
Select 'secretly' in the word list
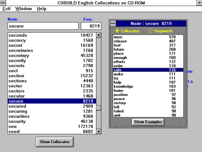[52, 60]
